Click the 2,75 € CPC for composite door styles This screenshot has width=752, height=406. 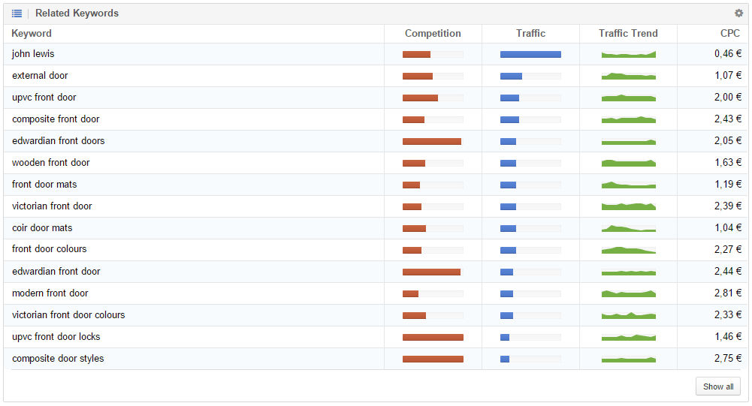coord(727,359)
